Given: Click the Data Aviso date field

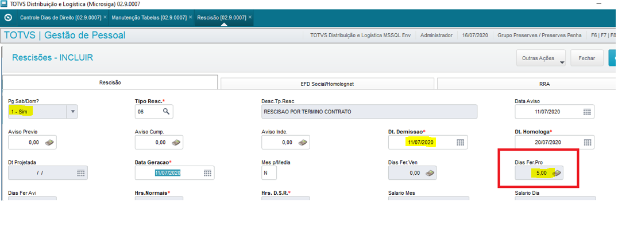Looking at the screenshot, I should coord(555,112).
